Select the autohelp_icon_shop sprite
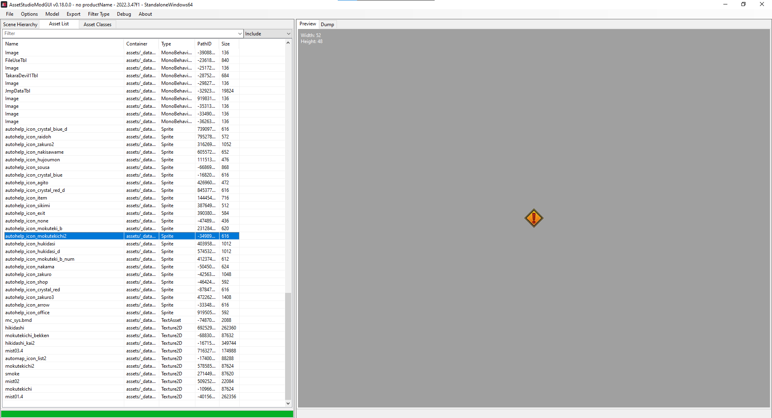Viewport: 772px width, 418px height. (x=121, y=282)
